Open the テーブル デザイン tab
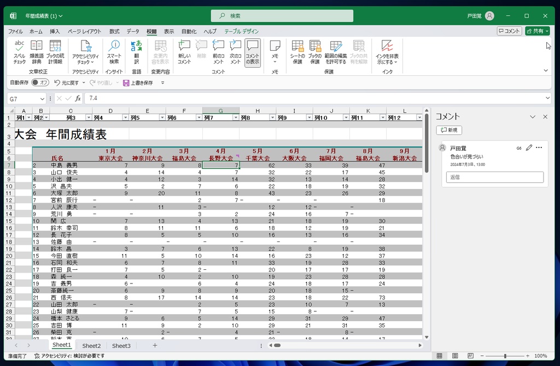Image resolution: width=560 pixels, height=366 pixels. point(241,31)
